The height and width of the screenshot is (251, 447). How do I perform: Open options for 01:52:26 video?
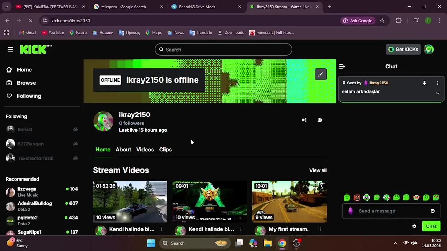pyautogui.click(x=161, y=229)
